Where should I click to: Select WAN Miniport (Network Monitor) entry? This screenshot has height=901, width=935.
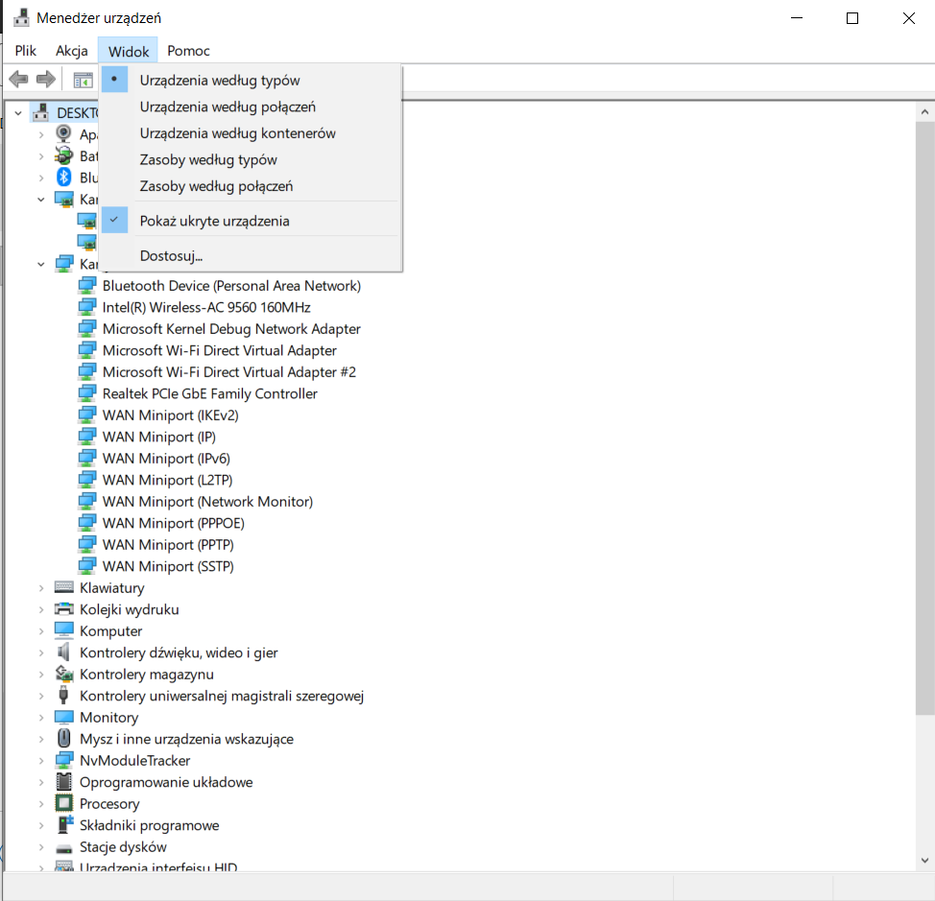click(207, 501)
